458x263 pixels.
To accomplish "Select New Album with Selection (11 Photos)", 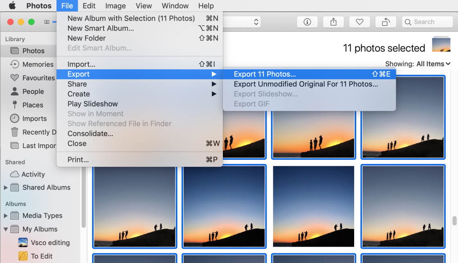I will (x=139, y=18).
